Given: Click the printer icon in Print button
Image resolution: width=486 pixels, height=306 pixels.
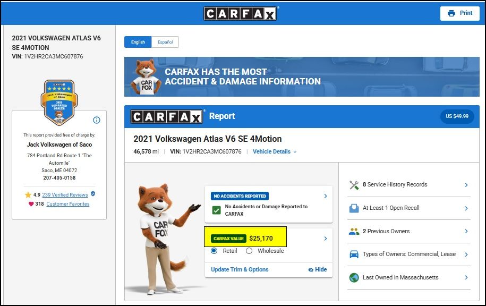Looking at the screenshot, I should (x=451, y=13).
